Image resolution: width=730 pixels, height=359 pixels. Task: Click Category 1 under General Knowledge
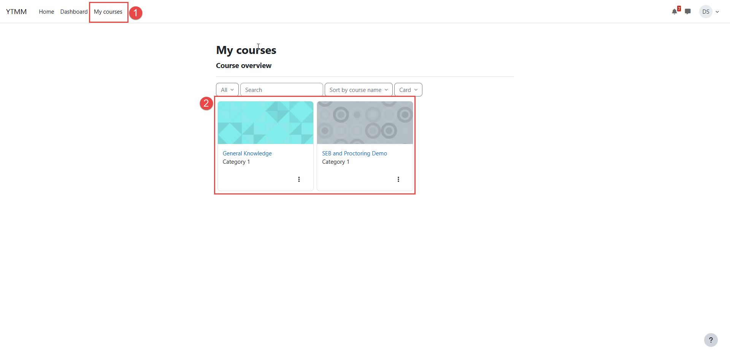tap(236, 162)
